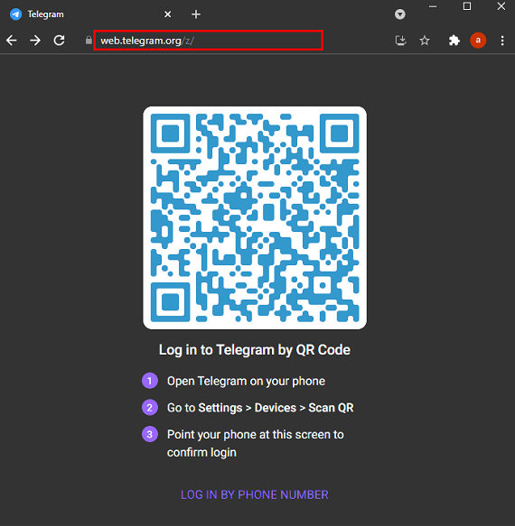Install the Telegram web app icon

point(400,41)
